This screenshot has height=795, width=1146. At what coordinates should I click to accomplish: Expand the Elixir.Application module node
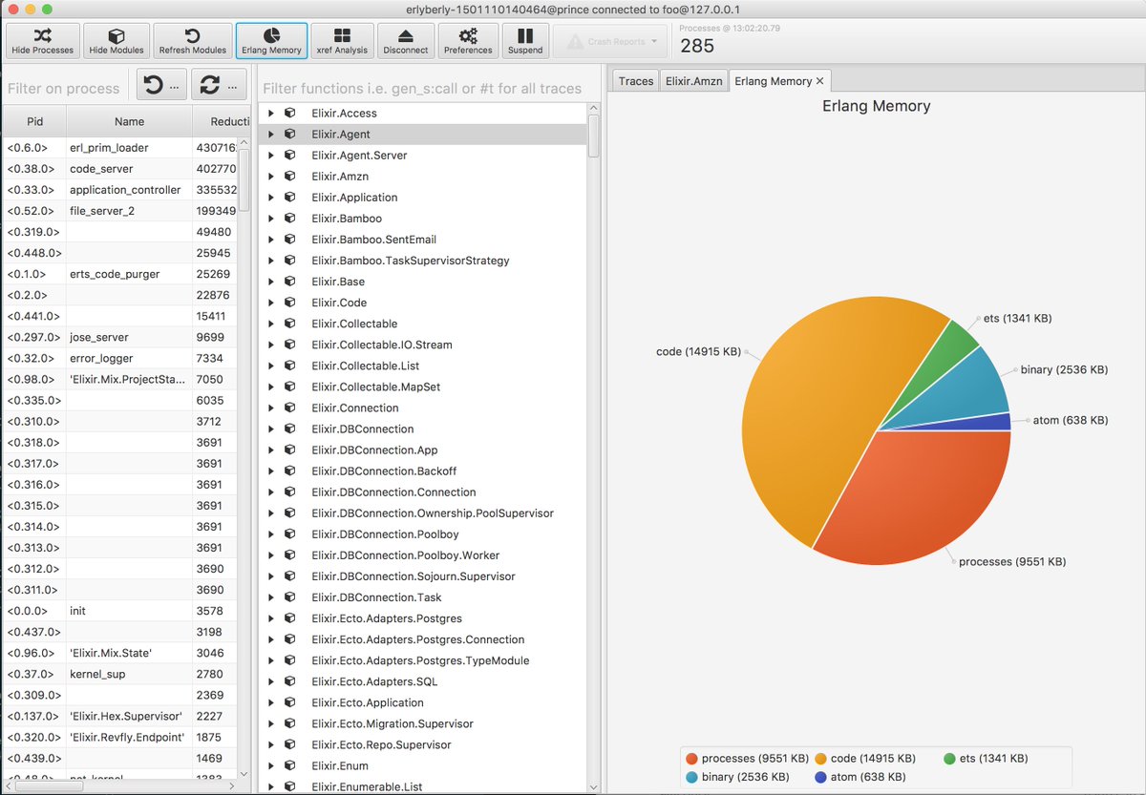click(x=271, y=197)
